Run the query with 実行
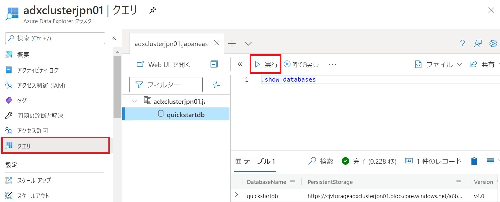Viewport: 500px width, 202px height. (266, 64)
